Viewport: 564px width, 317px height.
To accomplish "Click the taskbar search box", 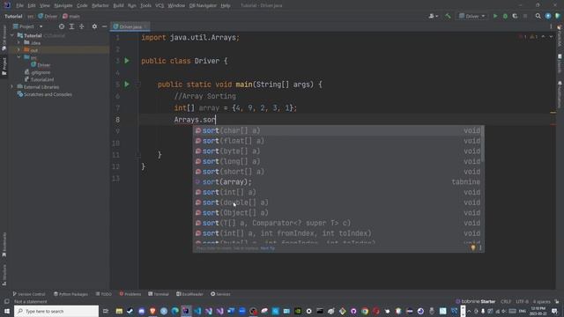I will (x=56, y=311).
